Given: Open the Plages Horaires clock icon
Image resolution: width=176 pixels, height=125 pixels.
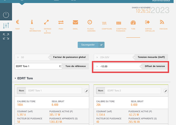Looking at the screenshot, I should click(90, 22).
